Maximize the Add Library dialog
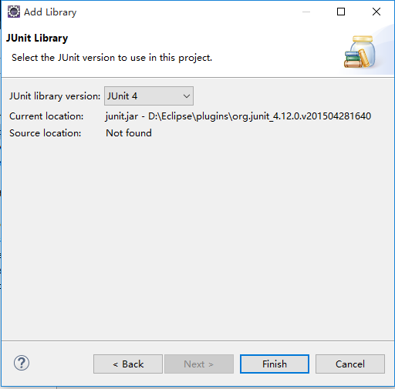The height and width of the screenshot is (389, 395). [x=341, y=12]
